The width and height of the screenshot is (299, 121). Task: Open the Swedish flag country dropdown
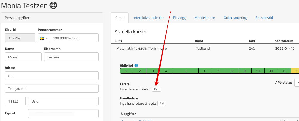pyautogui.click(x=44, y=38)
